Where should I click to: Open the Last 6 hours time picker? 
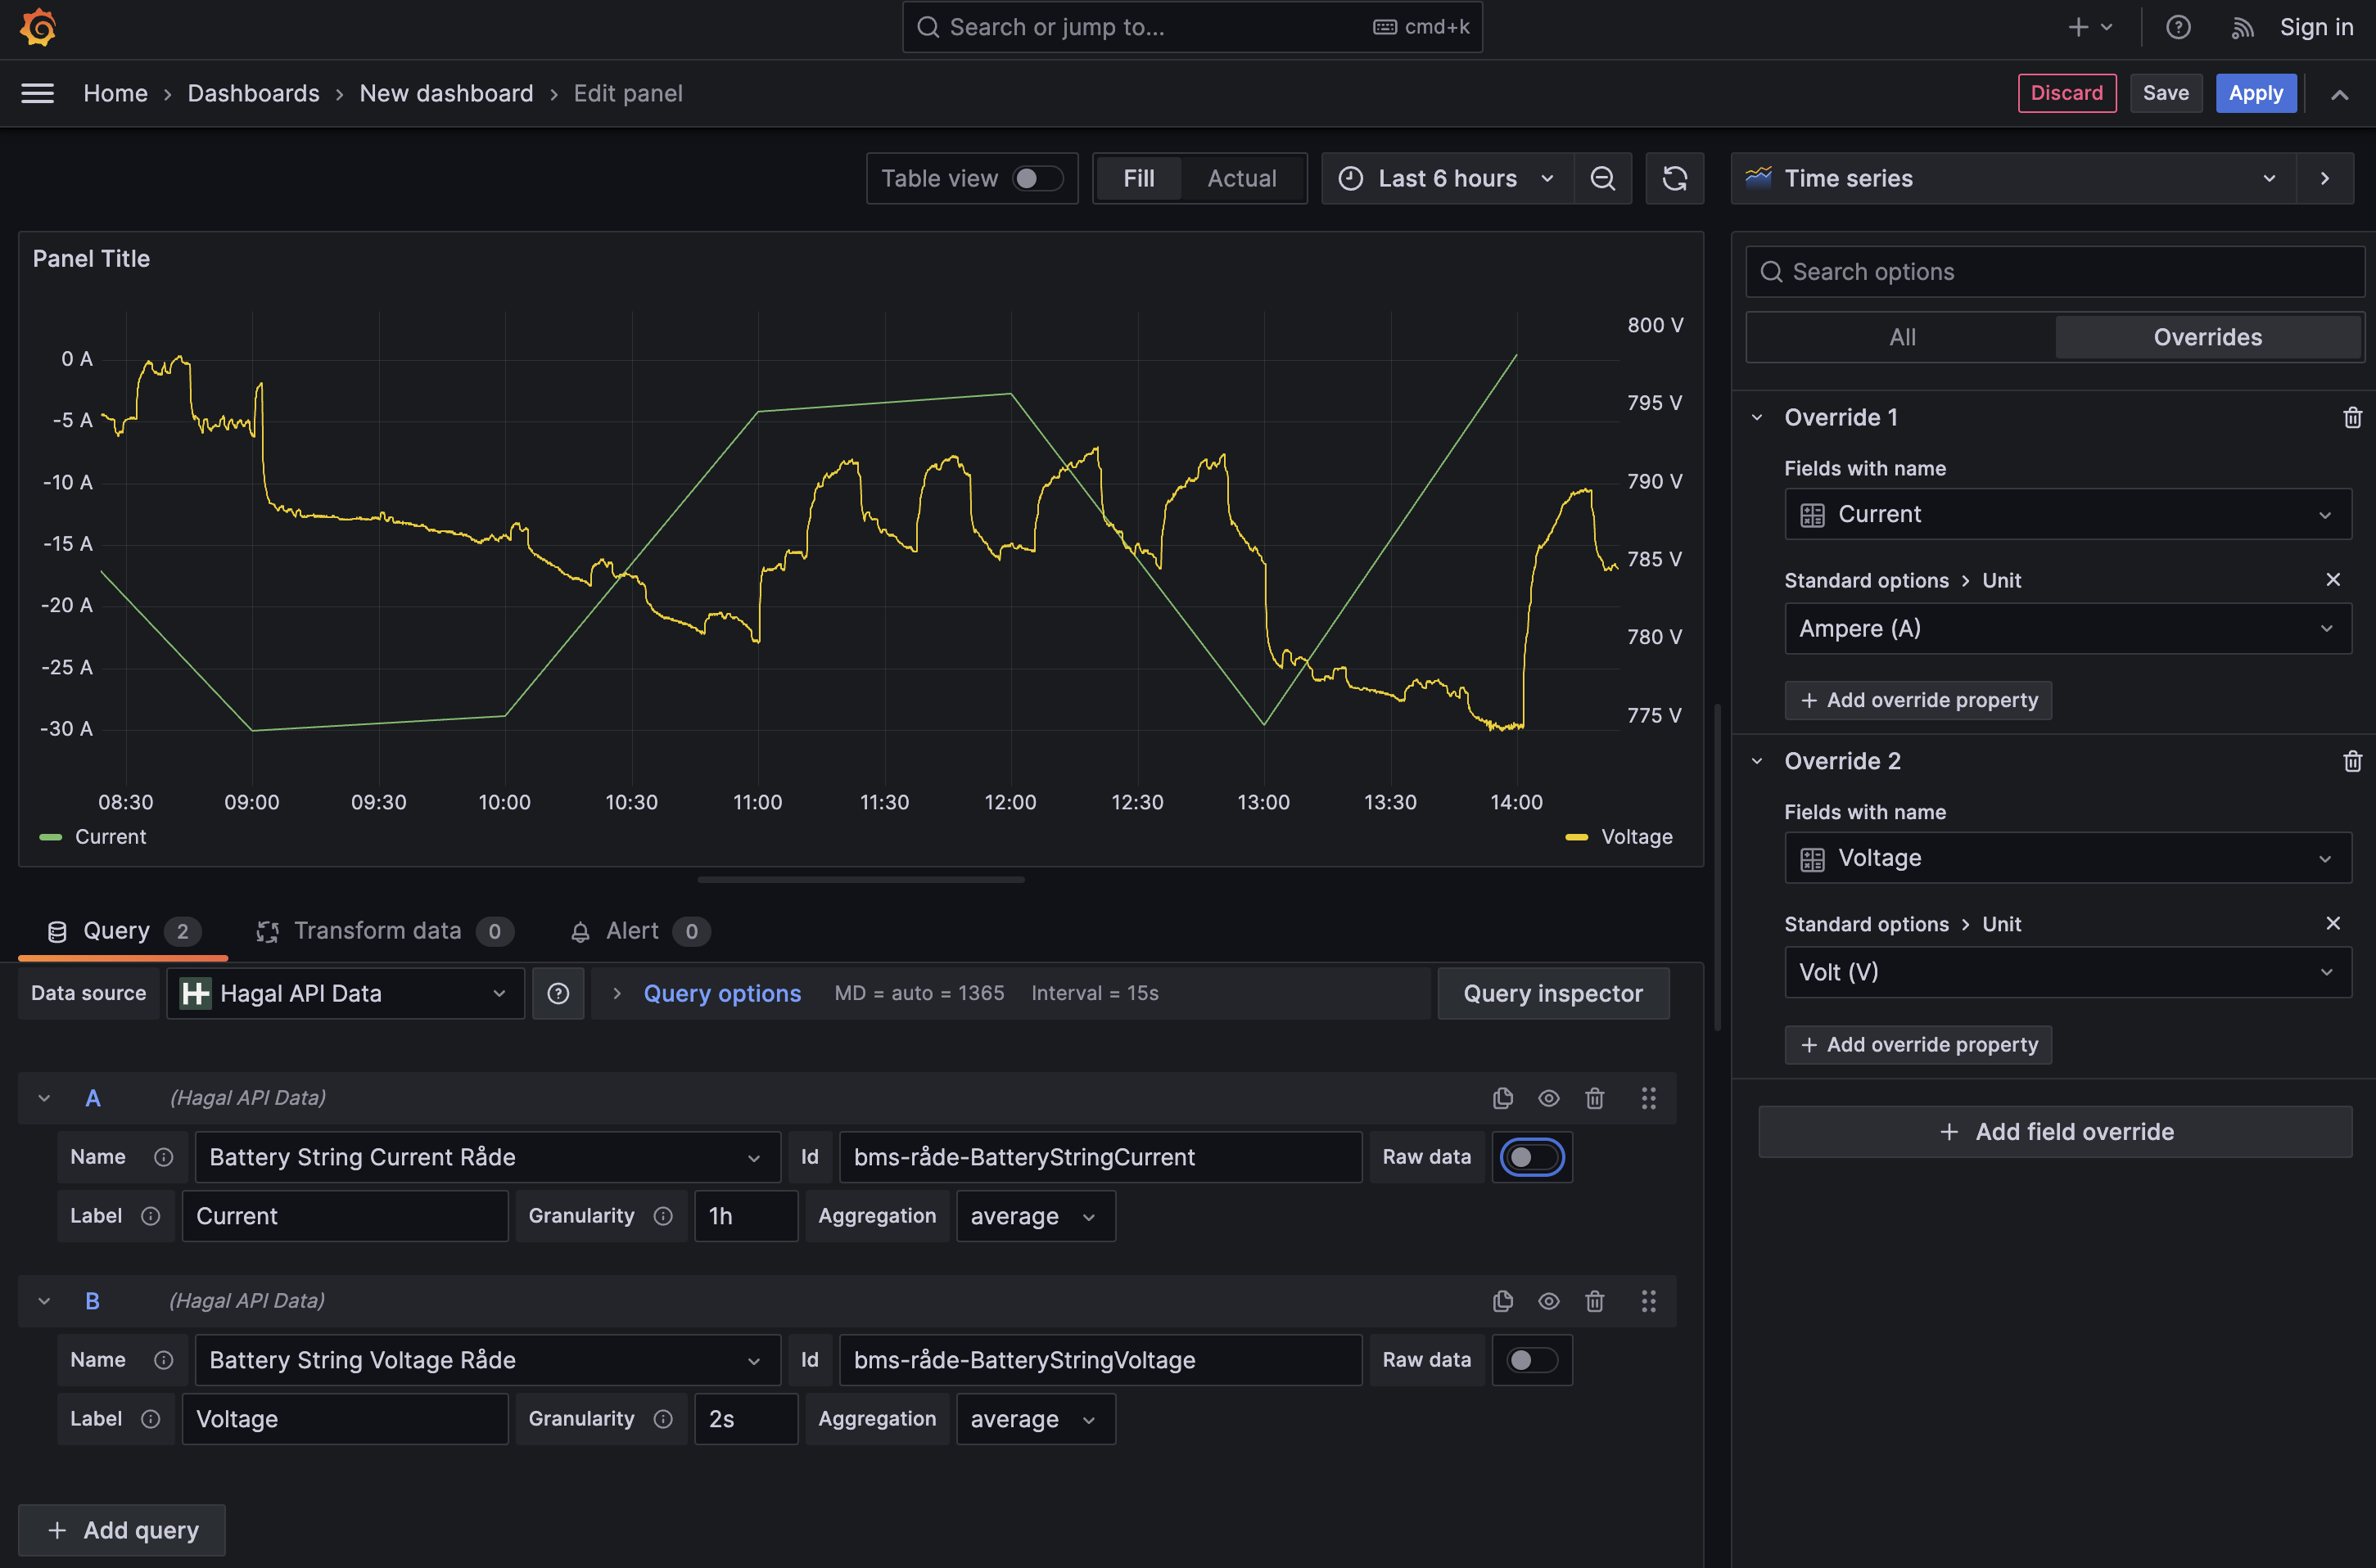pos(1447,178)
